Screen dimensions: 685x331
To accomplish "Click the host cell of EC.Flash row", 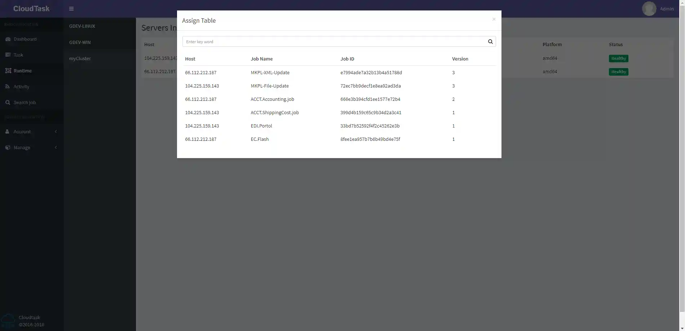I will click(x=201, y=139).
